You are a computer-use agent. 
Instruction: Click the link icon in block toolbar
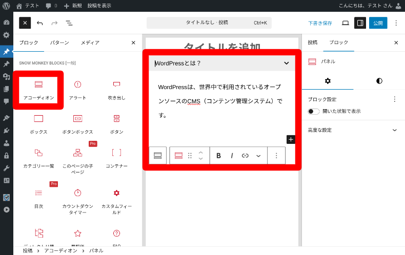tap(245, 156)
